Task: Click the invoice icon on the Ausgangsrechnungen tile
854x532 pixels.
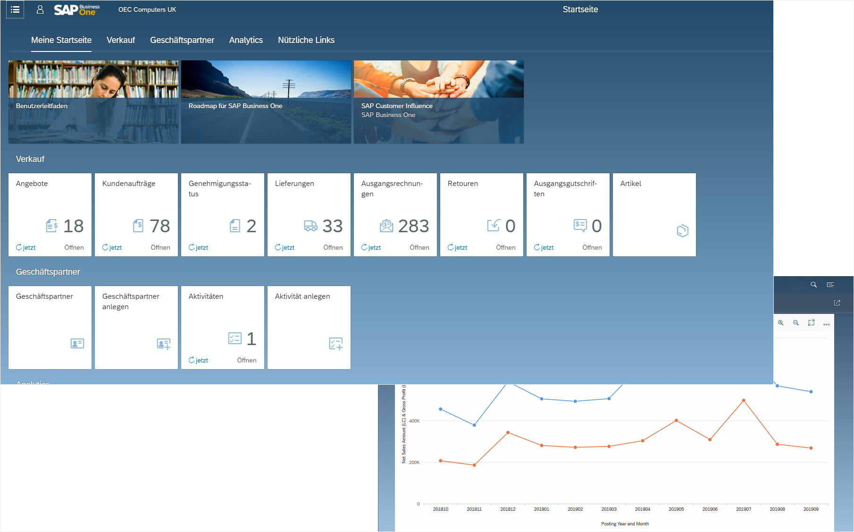Action: 387,226
